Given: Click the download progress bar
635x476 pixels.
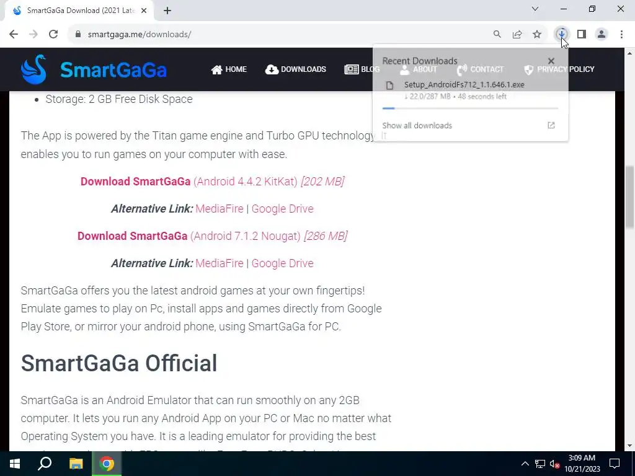Looking at the screenshot, I should [x=470, y=108].
